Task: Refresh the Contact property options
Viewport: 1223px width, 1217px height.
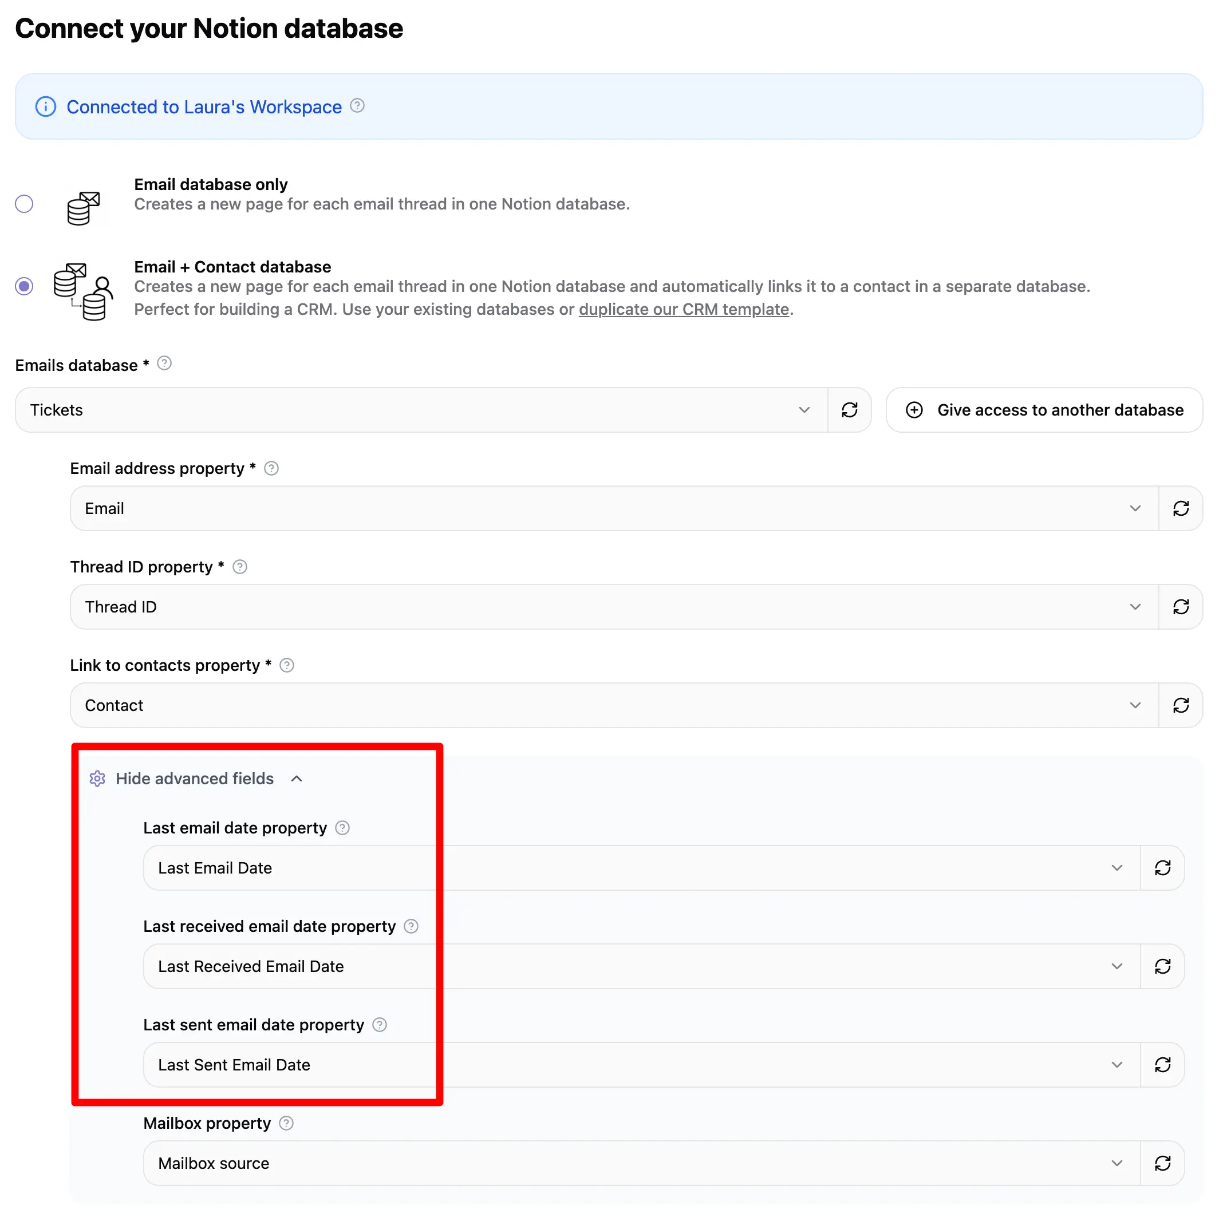Action: pyautogui.click(x=1181, y=705)
